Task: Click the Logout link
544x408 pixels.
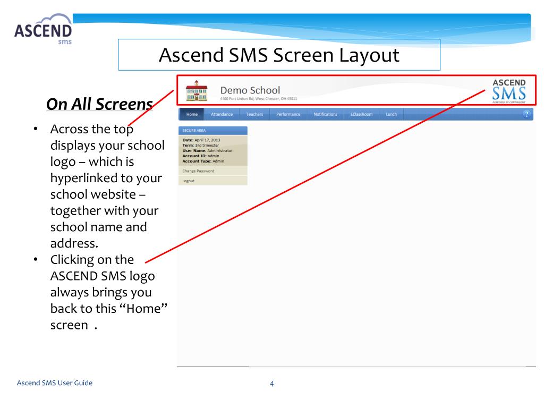Action: click(x=189, y=181)
